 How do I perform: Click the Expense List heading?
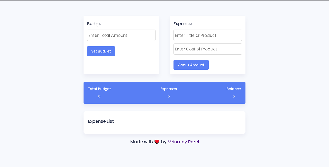point(101,121)
